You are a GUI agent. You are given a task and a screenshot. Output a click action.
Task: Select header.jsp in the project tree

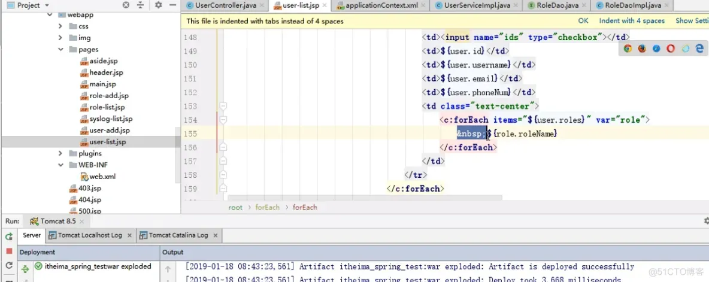point(106,73)
